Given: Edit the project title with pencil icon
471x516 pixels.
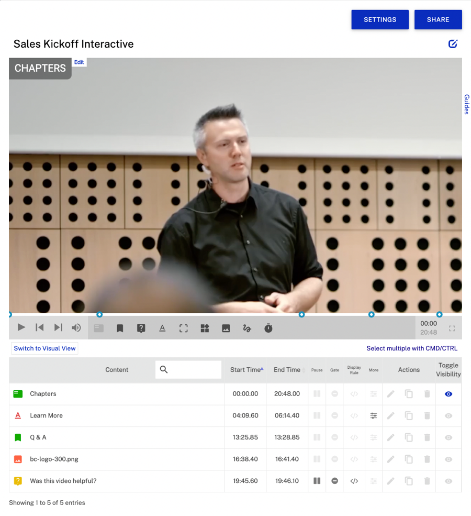Looking at the screenshot, I should click(x=453, y=44).
